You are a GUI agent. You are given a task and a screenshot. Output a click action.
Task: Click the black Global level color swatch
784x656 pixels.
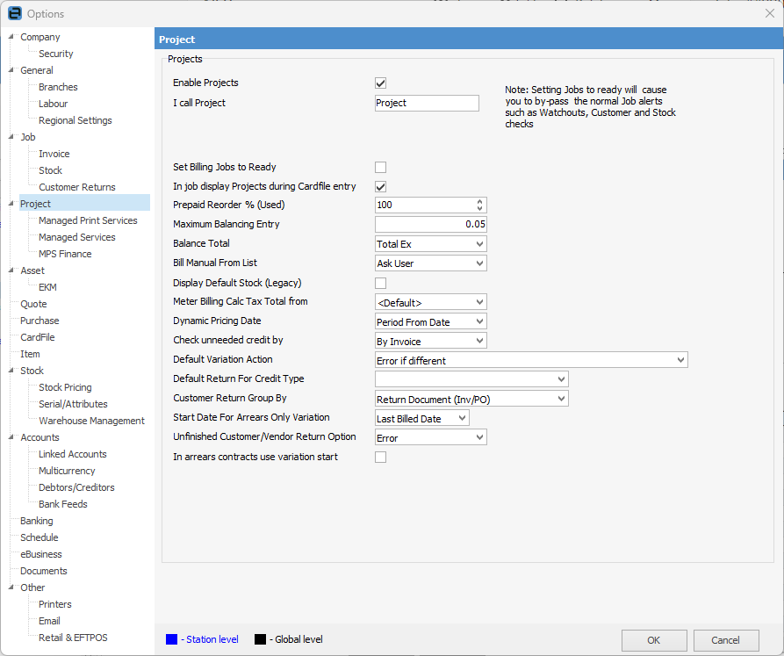[260, 639]
